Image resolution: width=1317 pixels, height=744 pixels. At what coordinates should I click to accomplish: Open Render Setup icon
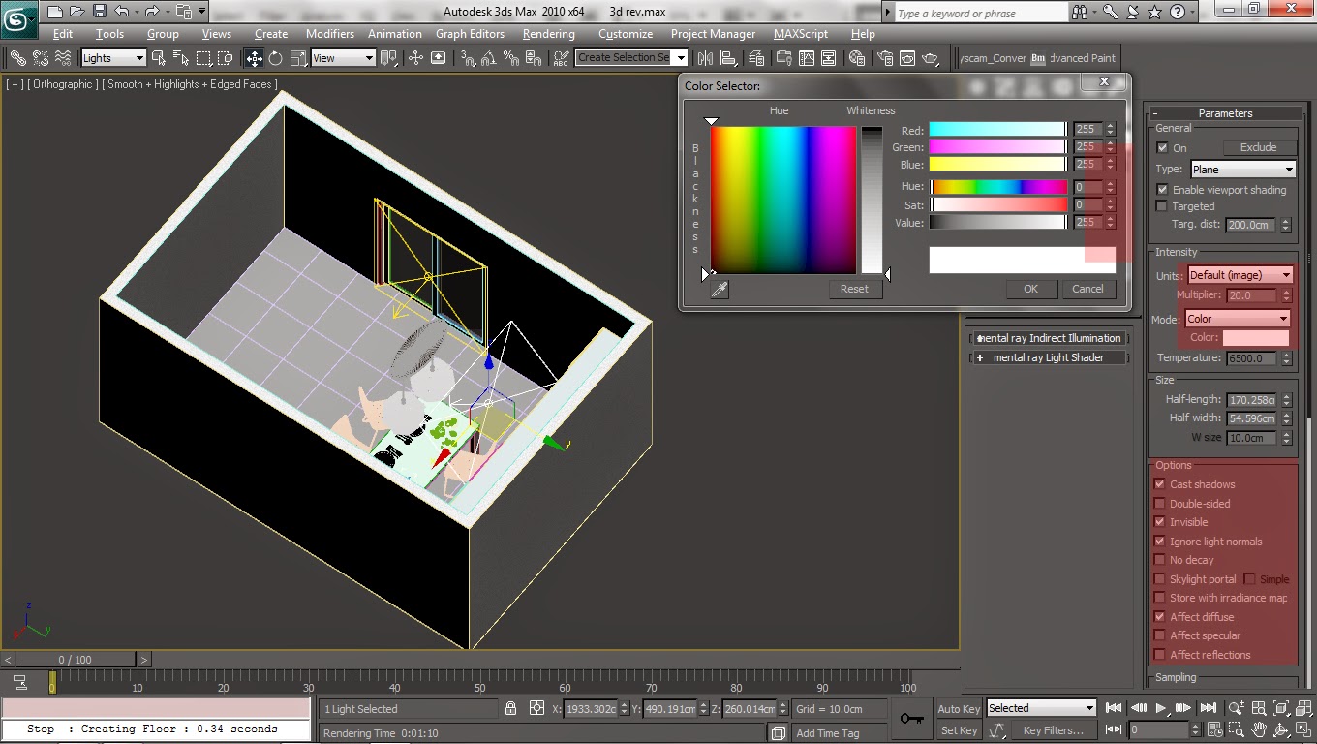tap(885, 58)
